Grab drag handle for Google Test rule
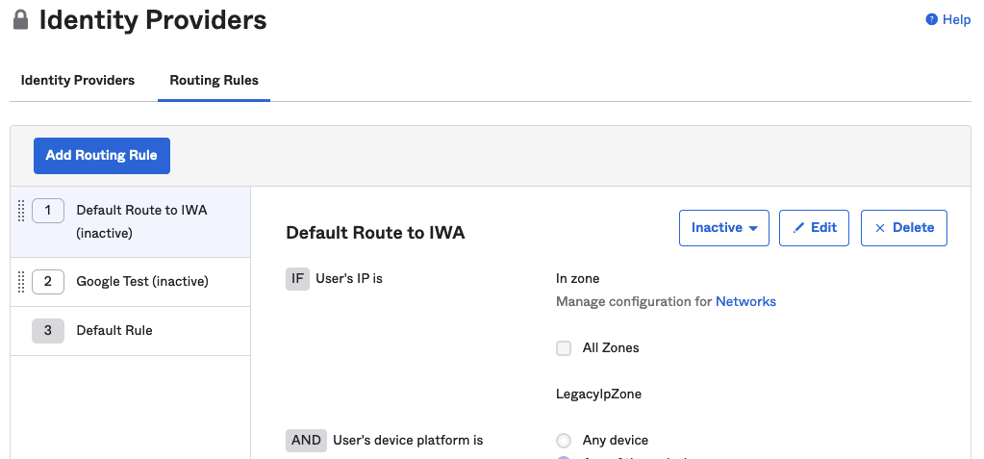 21,282
